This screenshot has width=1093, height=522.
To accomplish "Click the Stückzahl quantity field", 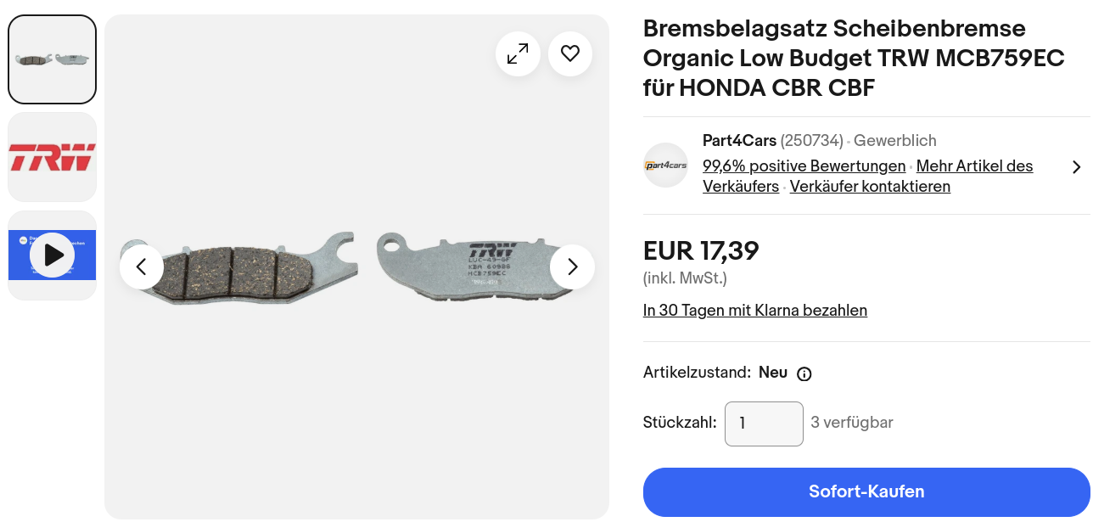I will pyautogui.click(x=764, y=424).
